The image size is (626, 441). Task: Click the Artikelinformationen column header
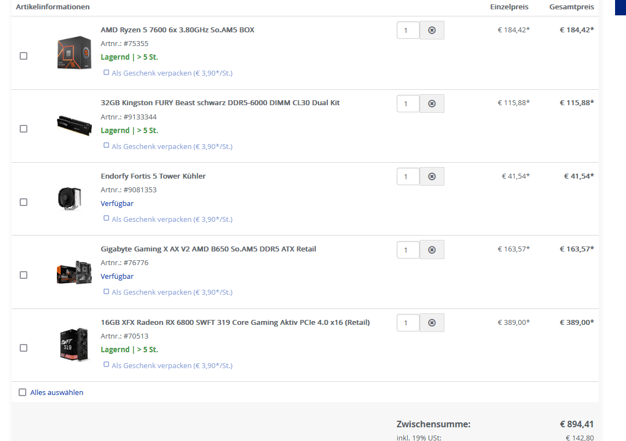point(53,7)
